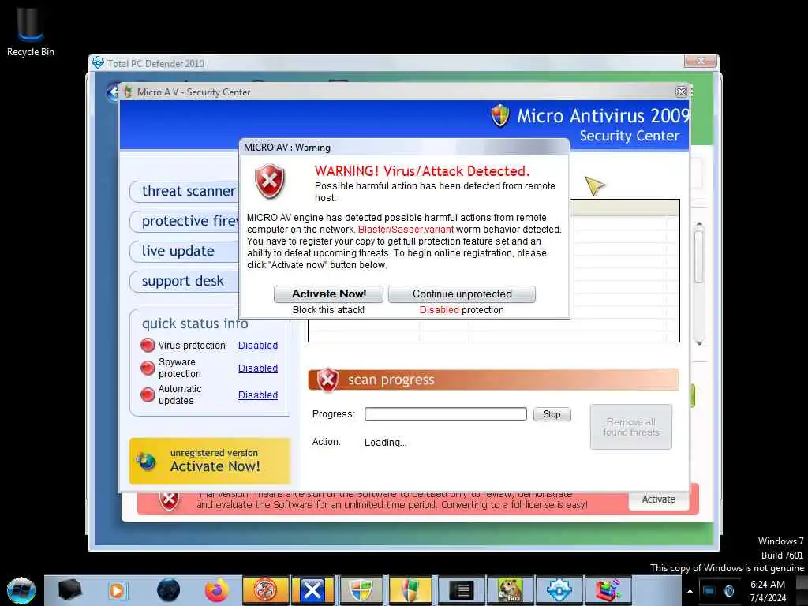This screenshot has height=606, width=808.
Task: Click Total PC Defender 2010 title icon
Action: coord(97,63)
